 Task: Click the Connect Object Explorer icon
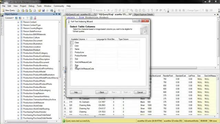tap(16, 18)
